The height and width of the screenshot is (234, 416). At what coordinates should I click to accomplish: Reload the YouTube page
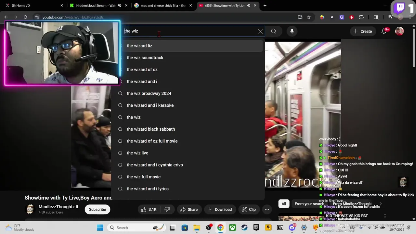point(25,17)
